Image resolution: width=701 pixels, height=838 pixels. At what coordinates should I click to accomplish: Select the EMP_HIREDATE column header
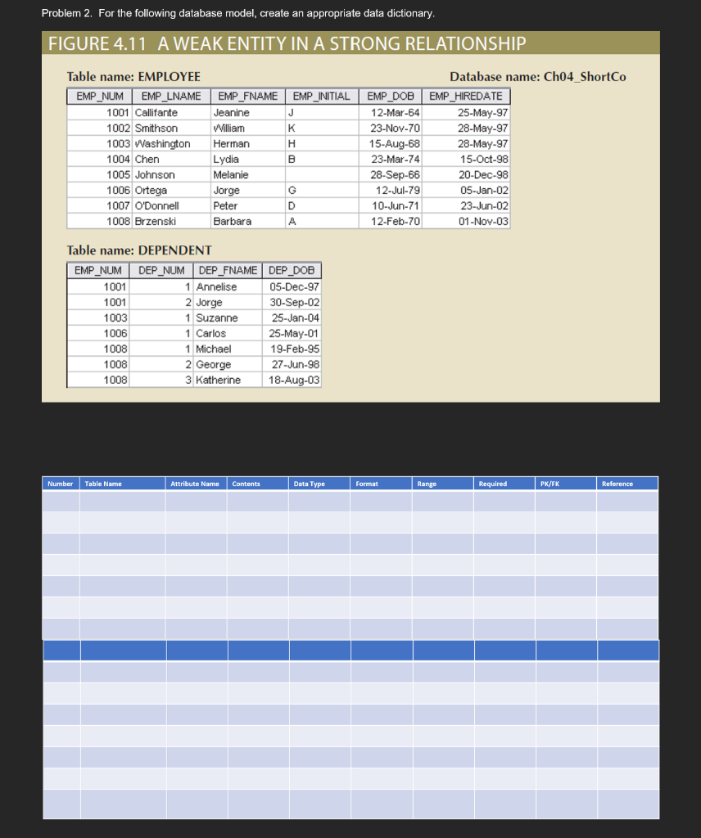point(466,97)
